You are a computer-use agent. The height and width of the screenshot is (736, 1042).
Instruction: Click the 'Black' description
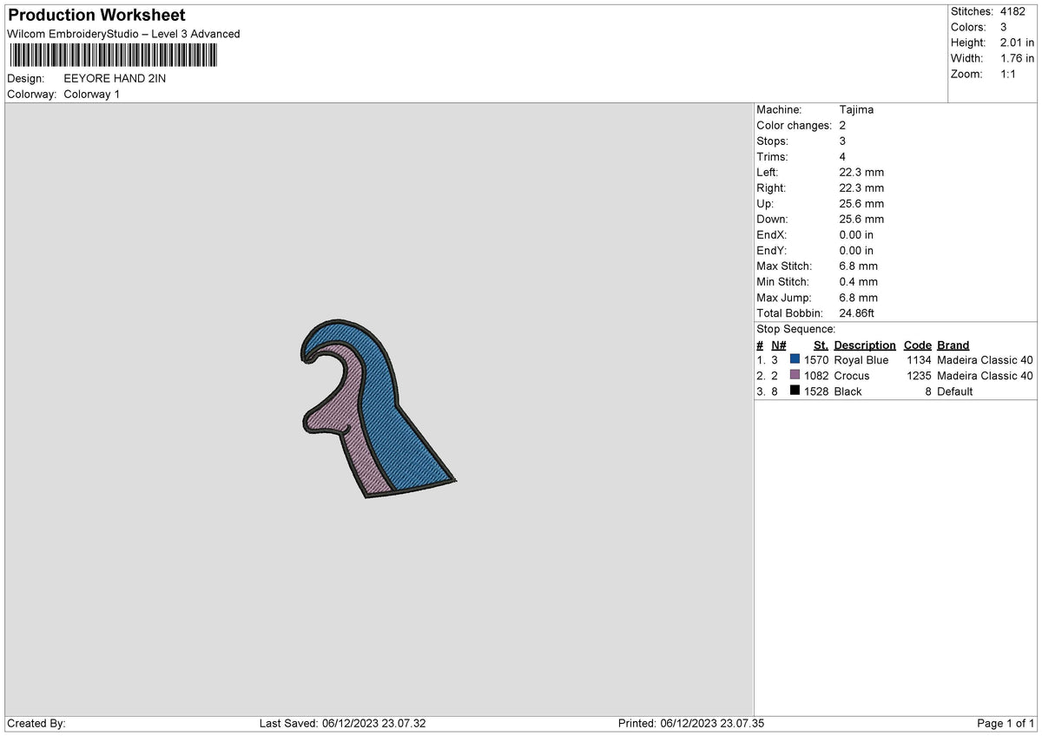pos(847,391)
